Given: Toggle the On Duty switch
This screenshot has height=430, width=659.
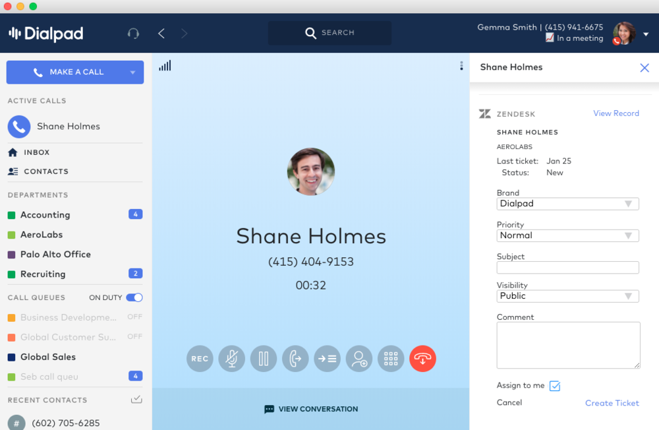Looking at the screenshot, I should pos(134,297).
